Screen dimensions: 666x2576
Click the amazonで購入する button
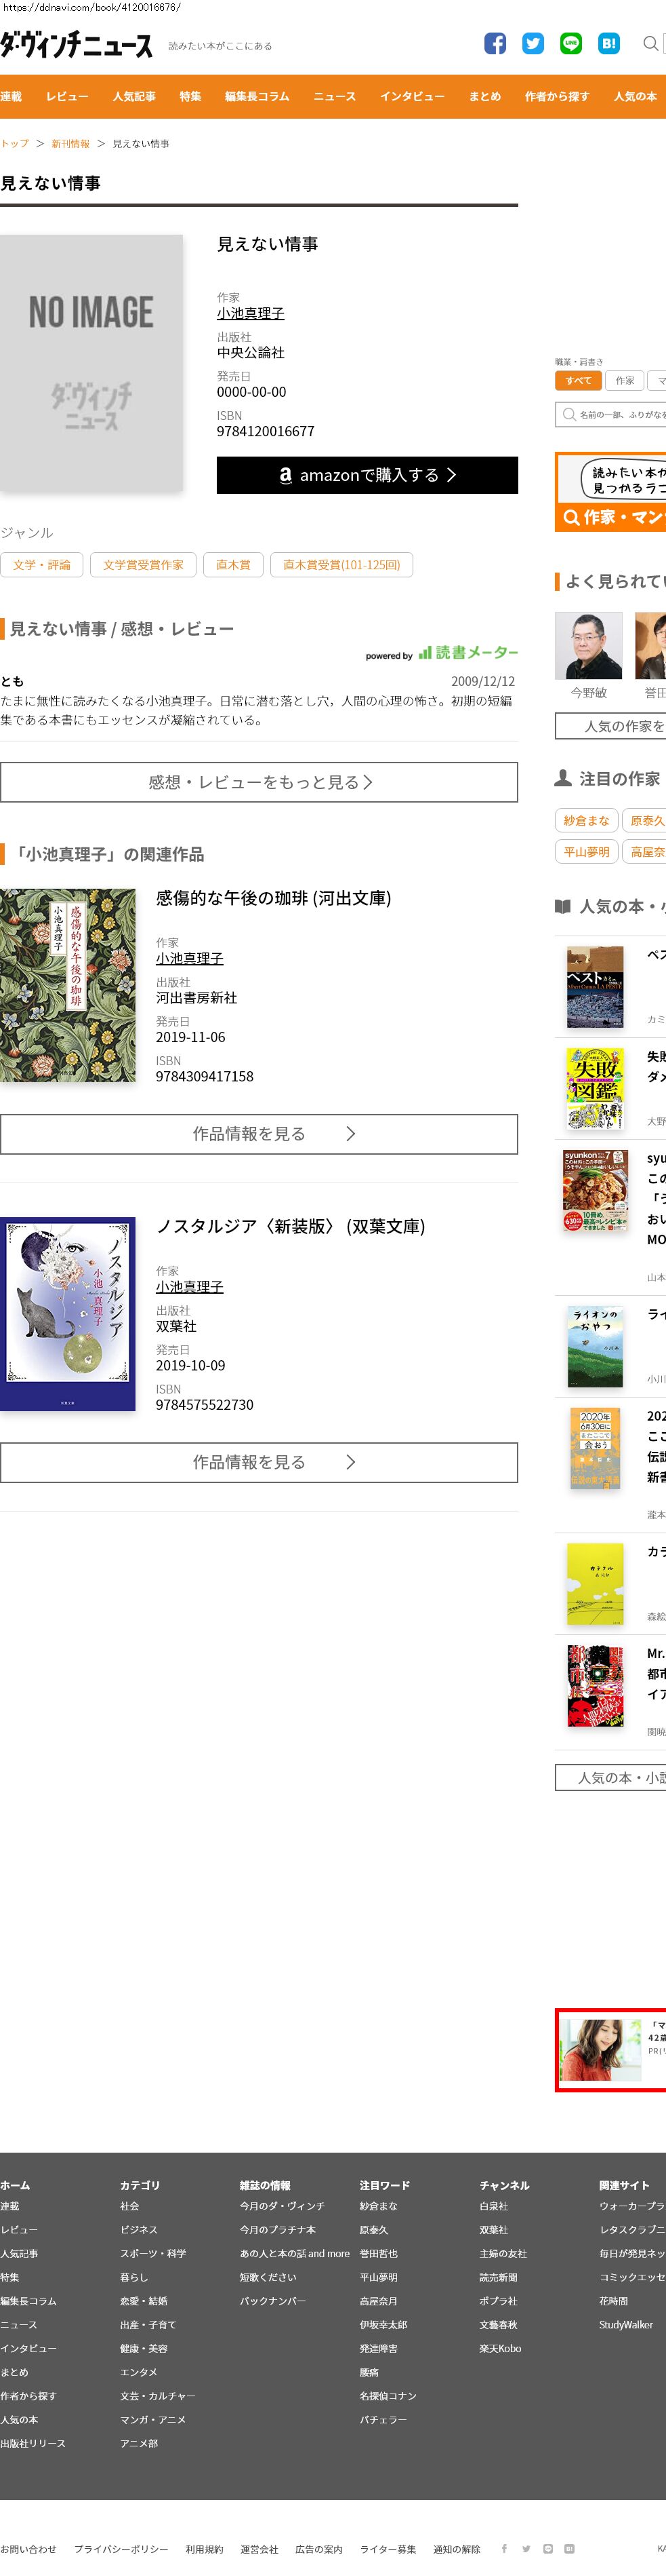coord(367,475)
